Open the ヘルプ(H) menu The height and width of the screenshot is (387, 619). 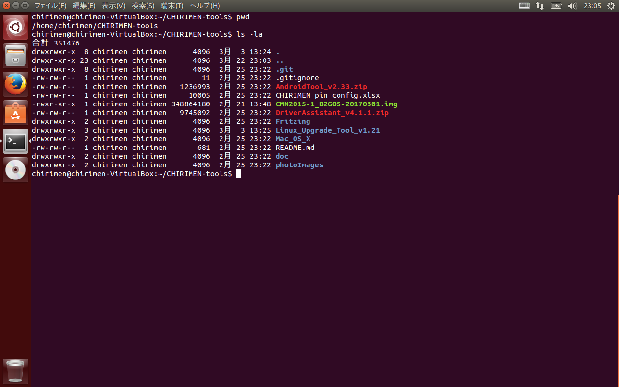pos(205,6)
